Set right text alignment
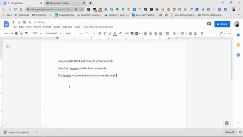This screenshot has width=243, height=137. coord(155,33)
